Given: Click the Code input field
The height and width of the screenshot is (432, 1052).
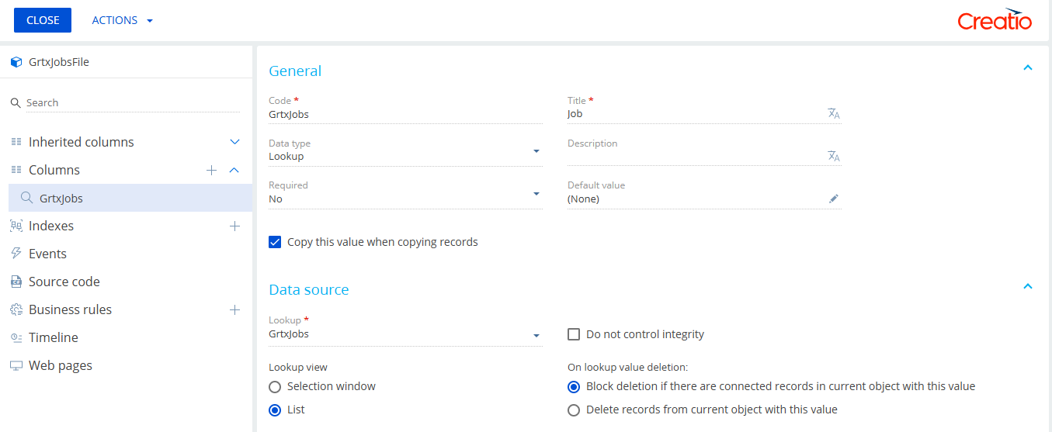Looking at the screenshot, I should click(x=404, y=114).
